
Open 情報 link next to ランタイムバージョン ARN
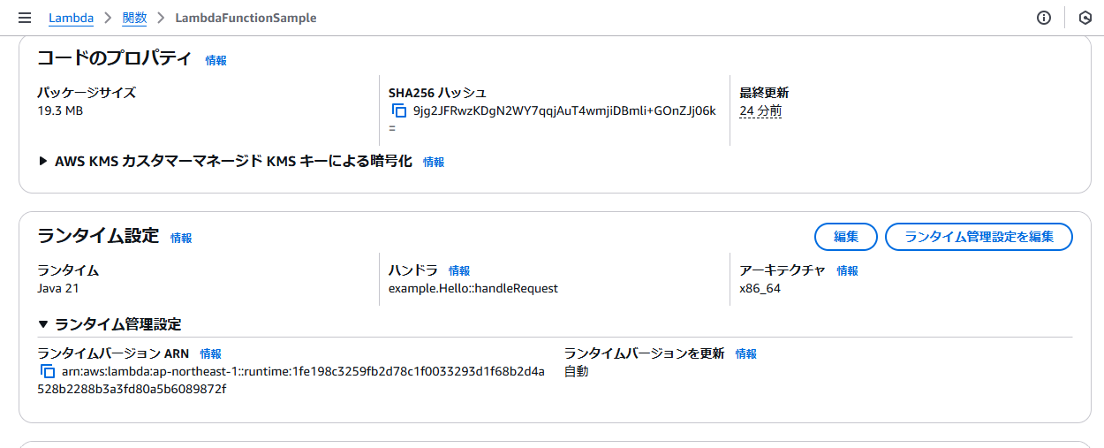point(211,354)
